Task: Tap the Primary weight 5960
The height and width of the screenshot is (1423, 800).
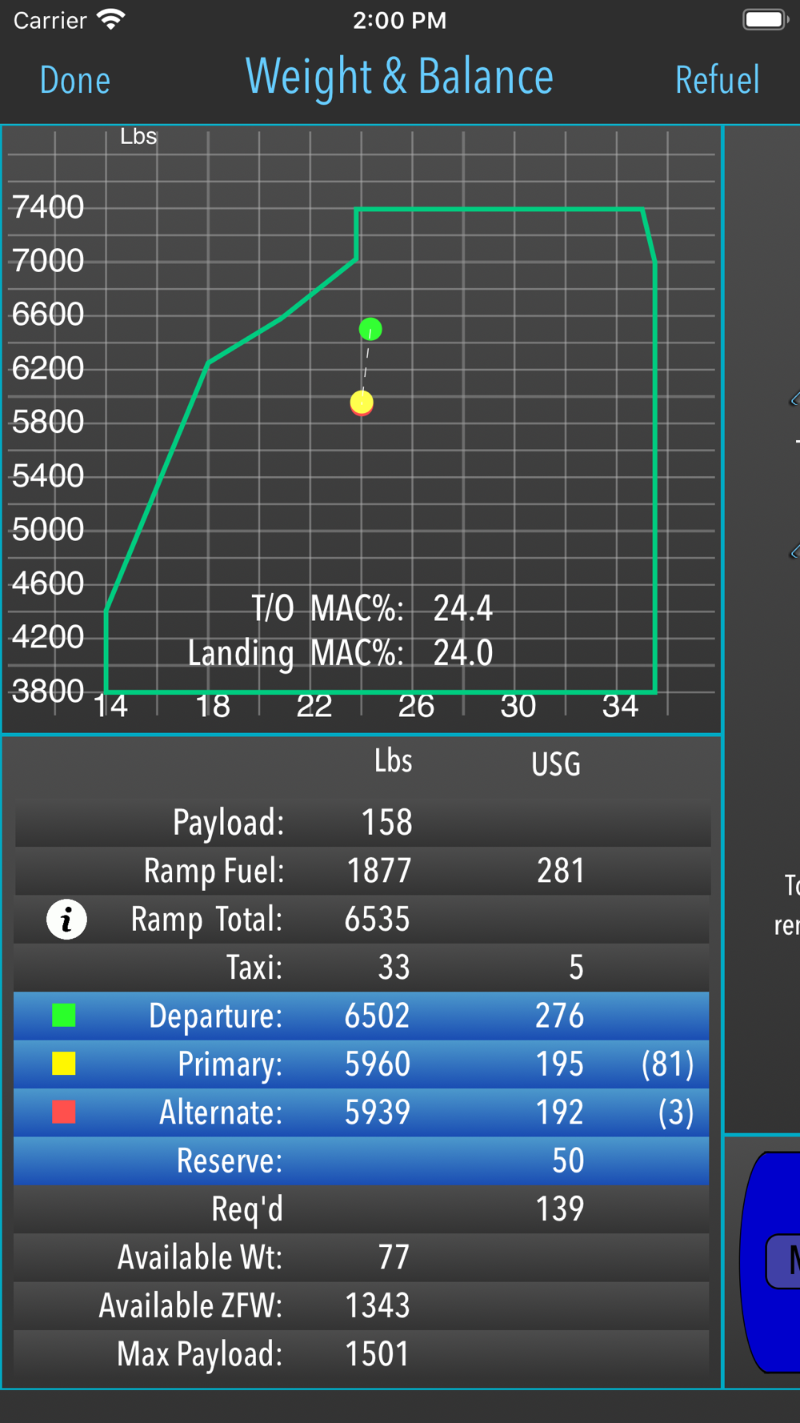Action: [378, 1064]
